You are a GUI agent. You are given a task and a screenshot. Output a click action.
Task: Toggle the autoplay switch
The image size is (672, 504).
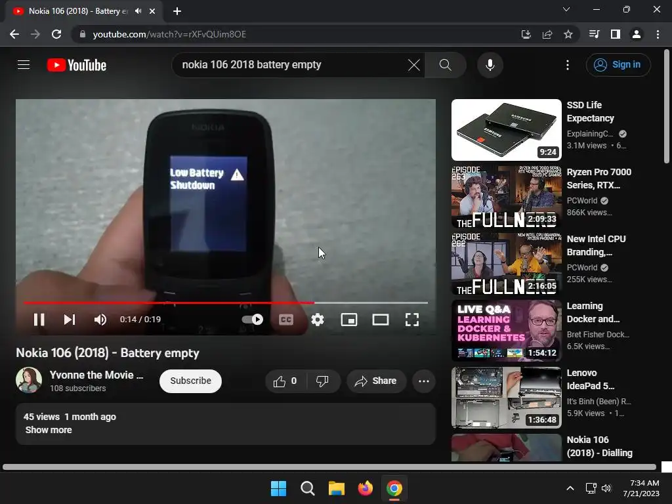point(253,320)
